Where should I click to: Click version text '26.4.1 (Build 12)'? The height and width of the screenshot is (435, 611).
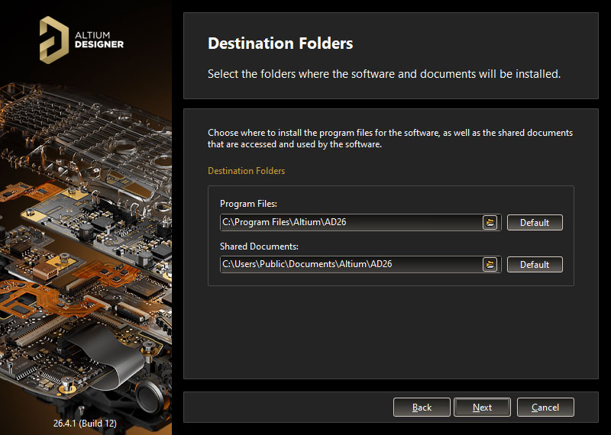(85, 424)
